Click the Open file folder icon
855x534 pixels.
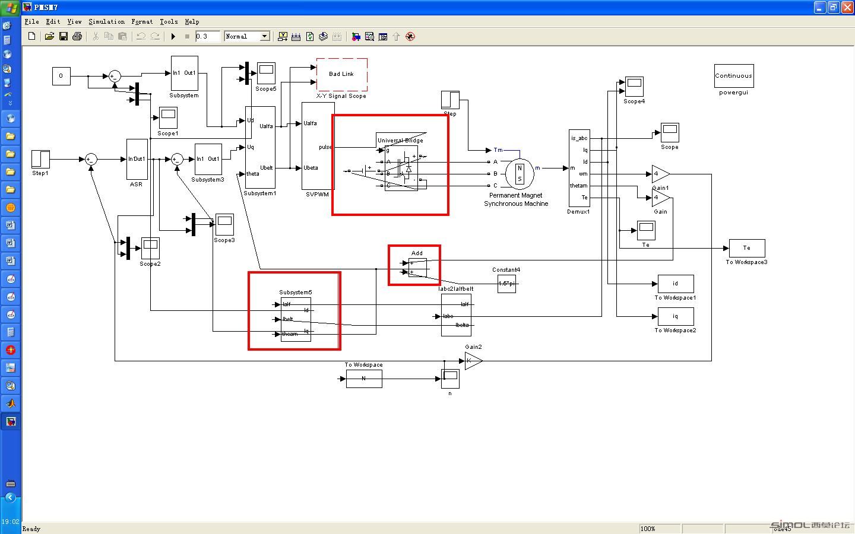click(x=49, y=36)
